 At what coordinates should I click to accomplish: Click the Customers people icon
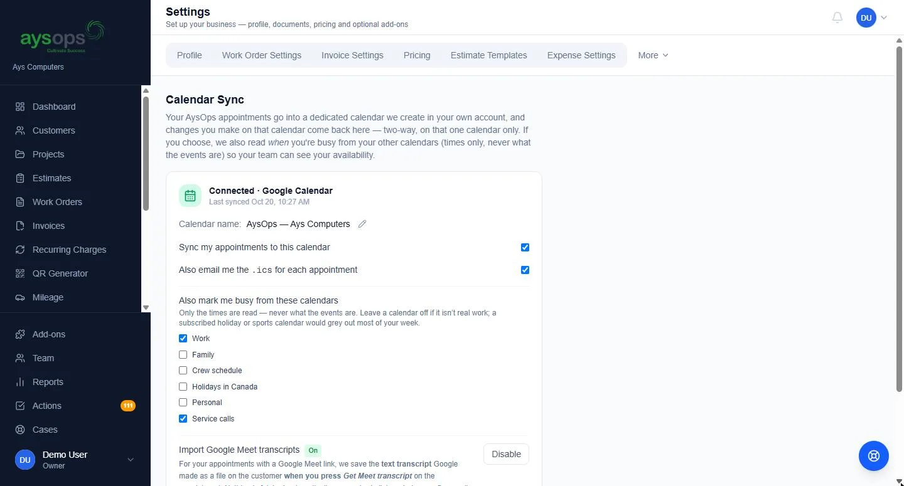coord(20,130)
